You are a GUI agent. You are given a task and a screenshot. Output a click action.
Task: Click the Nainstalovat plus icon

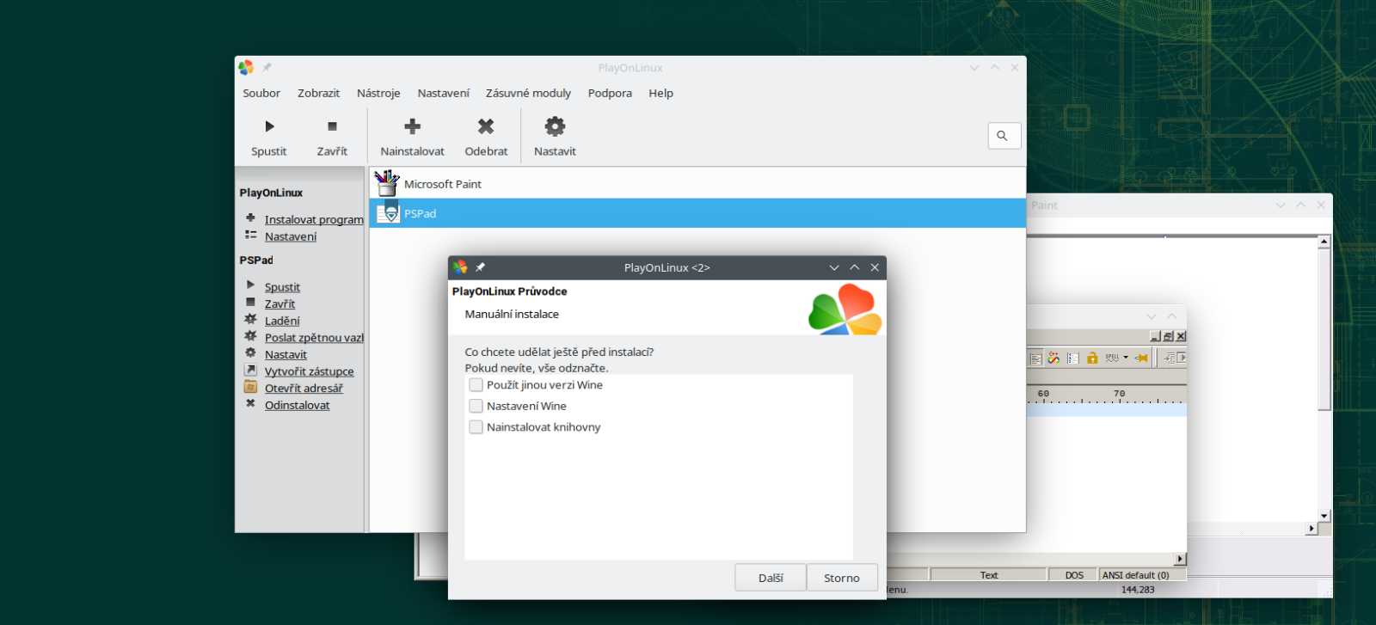[x=413, y=126]
